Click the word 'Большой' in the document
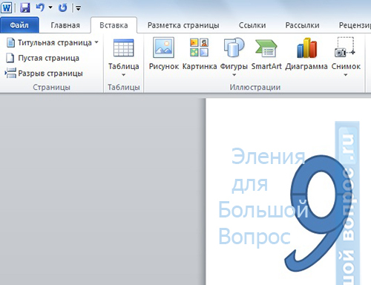The height and width of the screenshot is (285, 371). point(263,209)
